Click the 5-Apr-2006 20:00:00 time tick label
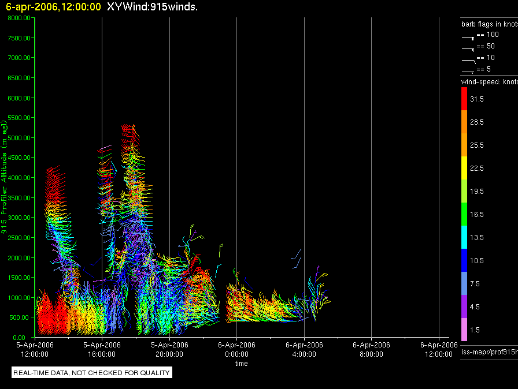The image size is (518, 389). [169, 349]
